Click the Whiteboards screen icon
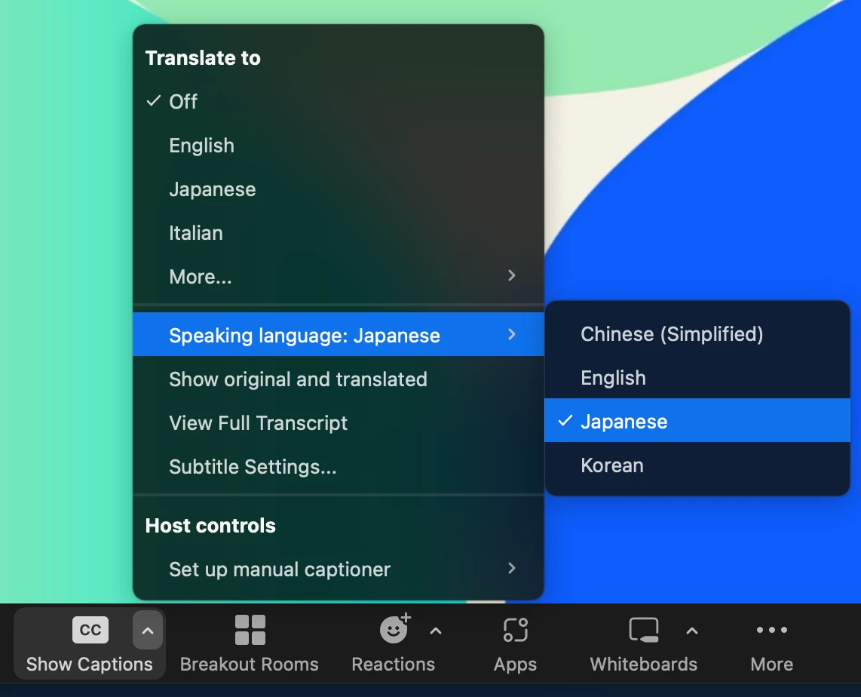The height and width of the screenshot is (697, 861). pos(644,629)
